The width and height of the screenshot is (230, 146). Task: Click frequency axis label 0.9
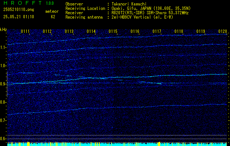(3, 84)
